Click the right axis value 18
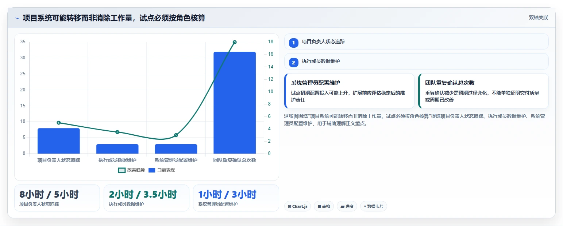Screen dimensions: 563x226 [271, 42]
